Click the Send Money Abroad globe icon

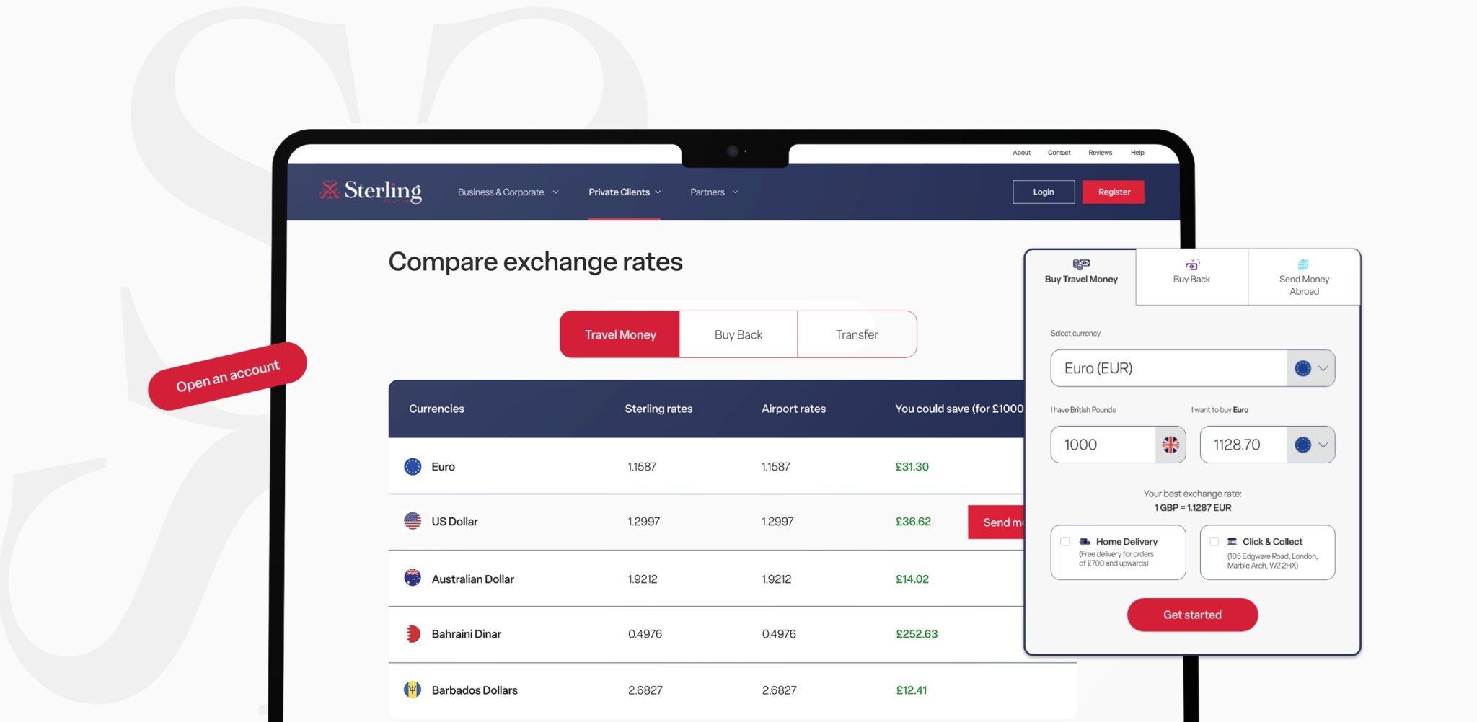[x=1303, y=264]
